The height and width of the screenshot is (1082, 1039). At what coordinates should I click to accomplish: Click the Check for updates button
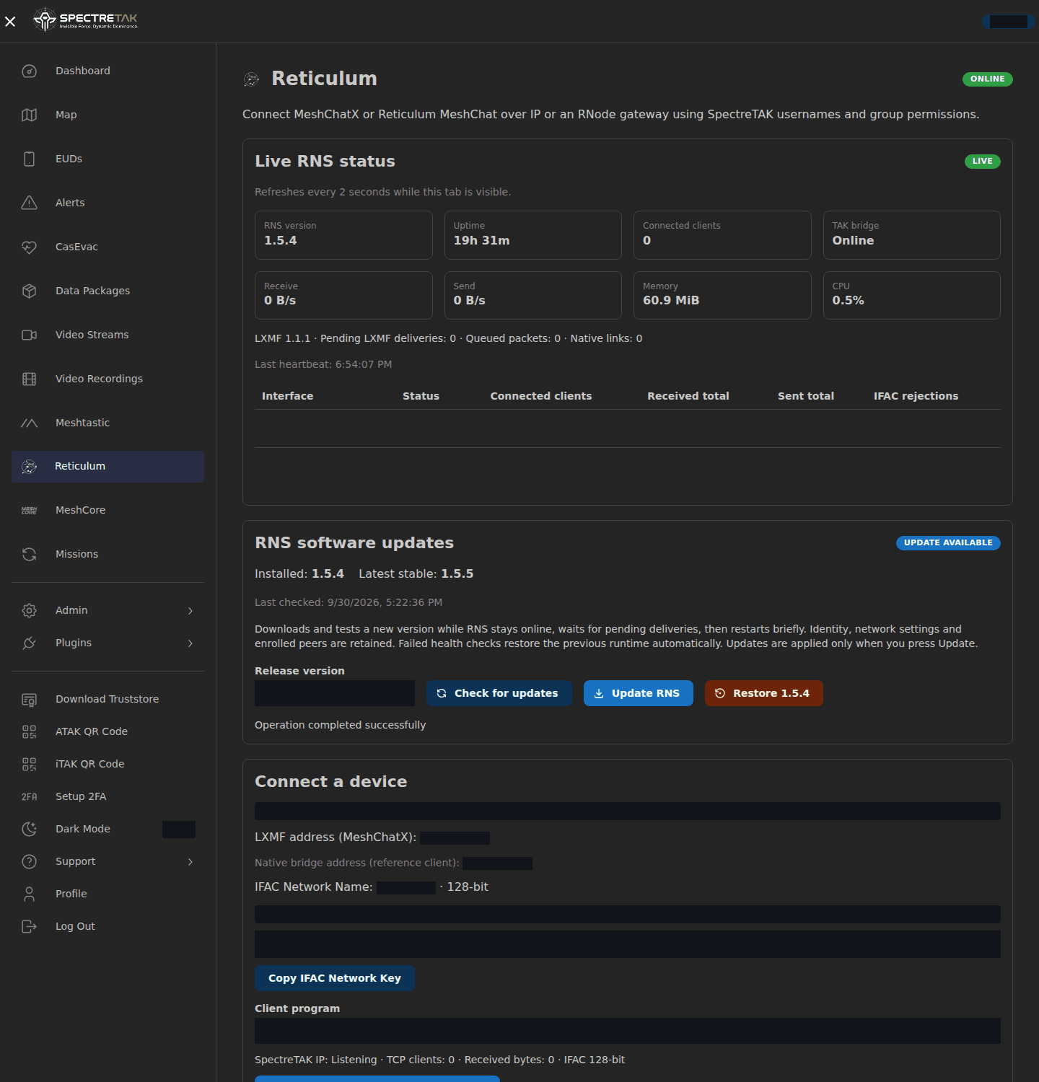[499, 693]
